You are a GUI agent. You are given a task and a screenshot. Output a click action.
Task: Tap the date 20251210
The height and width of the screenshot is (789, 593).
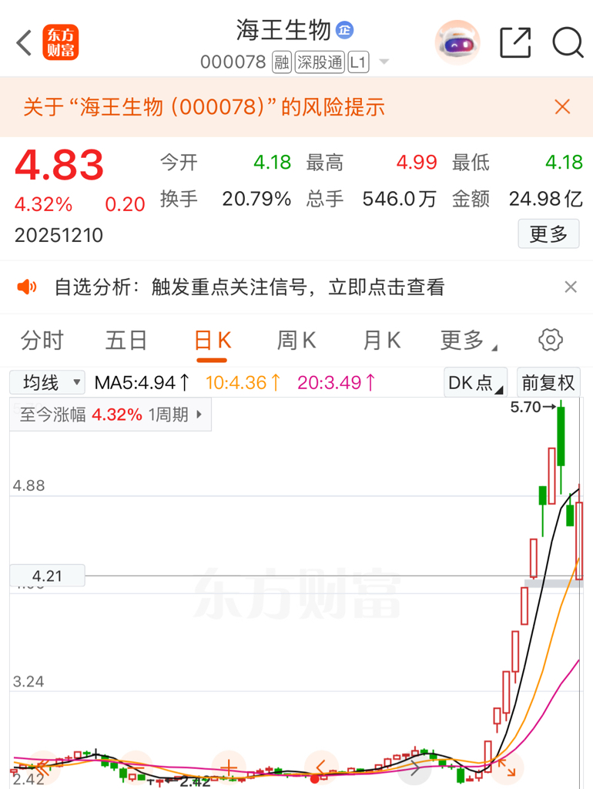click(59, 235)
